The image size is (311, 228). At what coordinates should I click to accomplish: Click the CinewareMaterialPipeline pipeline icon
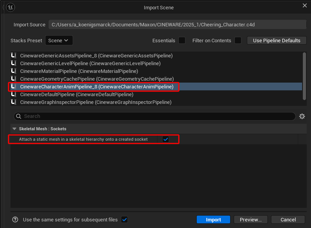tap(14, 71)
